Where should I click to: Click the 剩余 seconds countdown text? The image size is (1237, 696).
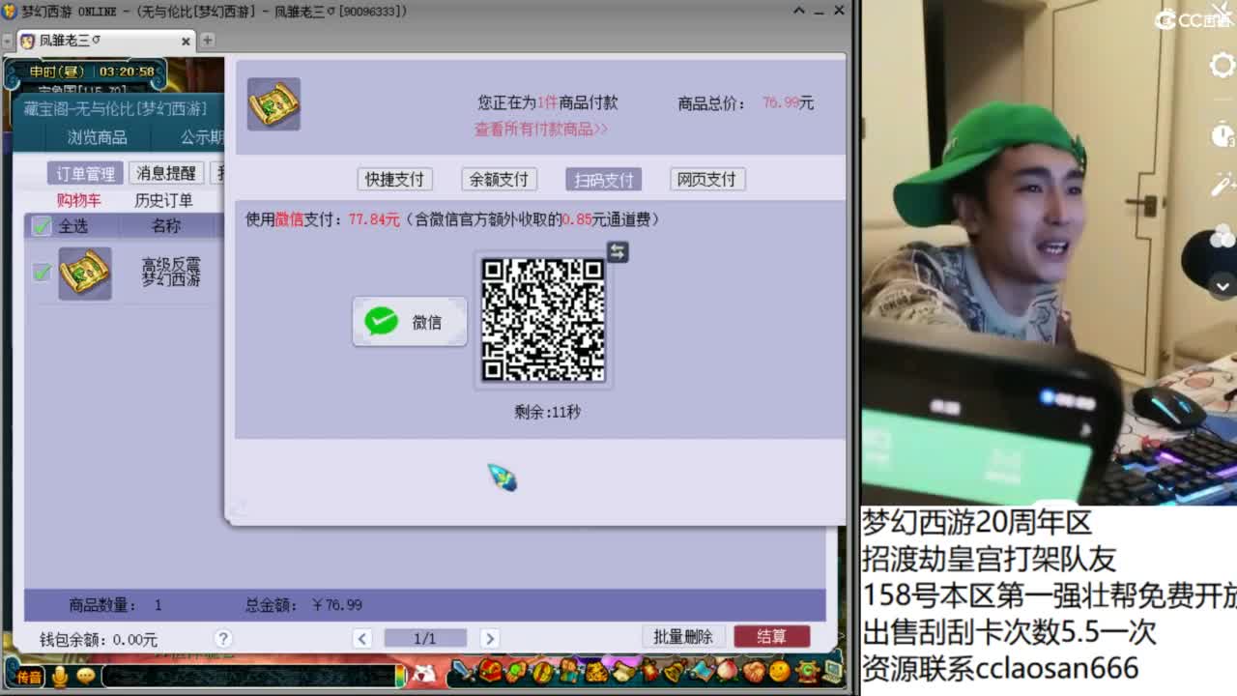[x=547, y=412]
